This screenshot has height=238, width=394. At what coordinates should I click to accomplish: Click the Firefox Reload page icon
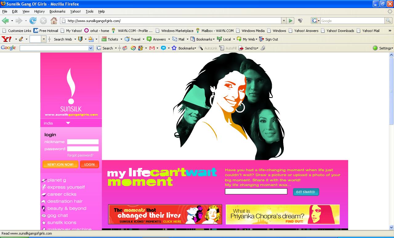click(x=33, y=21)
